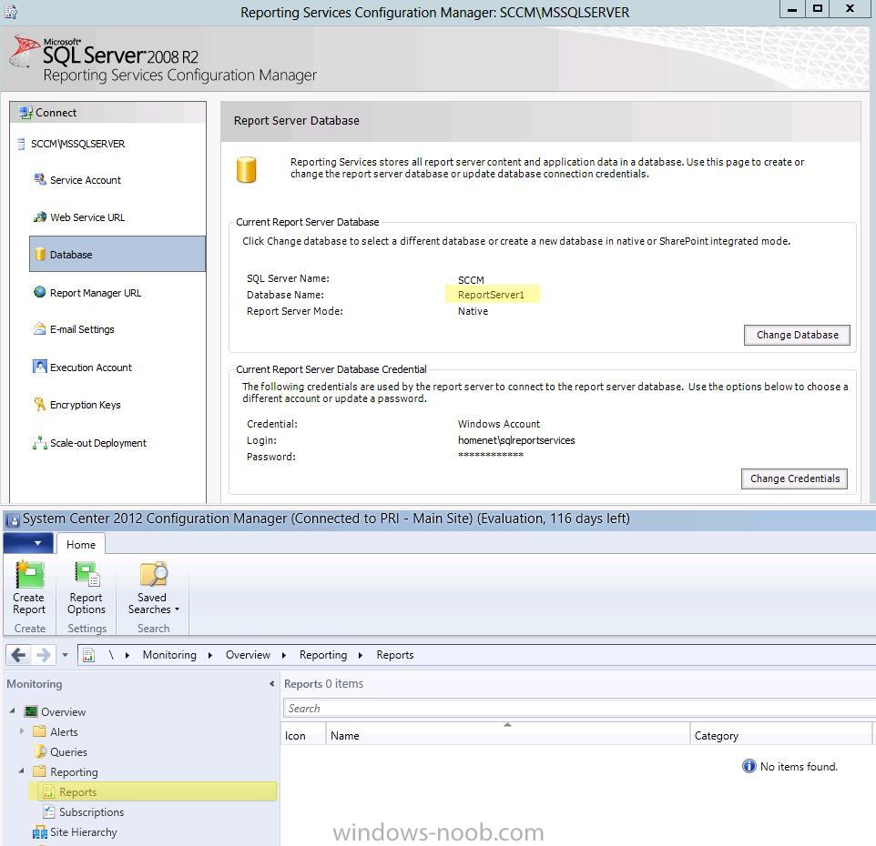876x846 pixels.
Task: Open Report Manager URL globe icon
Action: click(40, 292)
